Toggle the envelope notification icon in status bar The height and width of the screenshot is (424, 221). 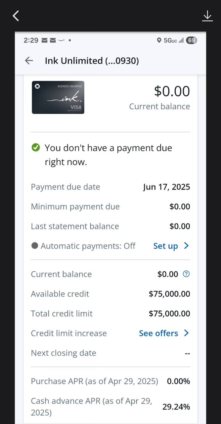tap(44, 40)
